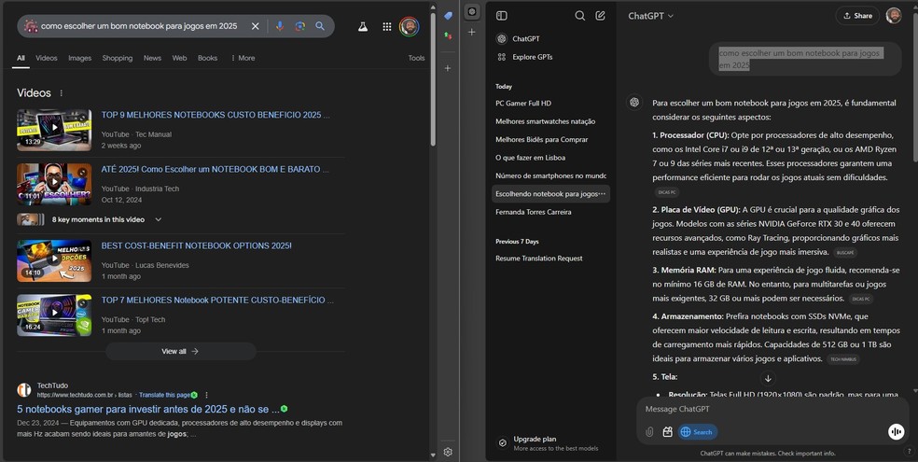Open ChatGPT help question mark
The height and width of the screenshot is (462, 918).
pyautogui.click(x=910, y=451)
